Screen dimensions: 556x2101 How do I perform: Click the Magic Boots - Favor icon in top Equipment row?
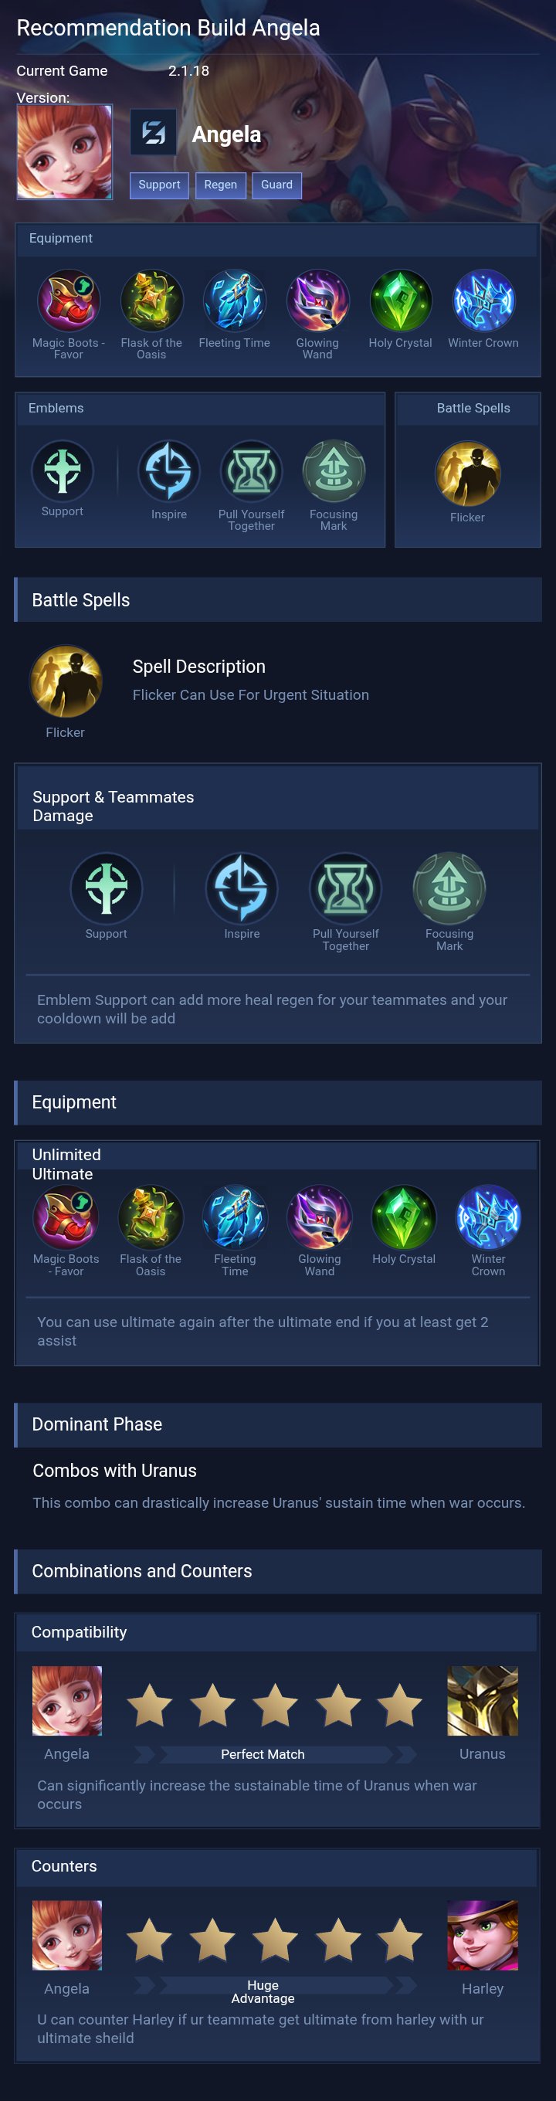point(69,300)
